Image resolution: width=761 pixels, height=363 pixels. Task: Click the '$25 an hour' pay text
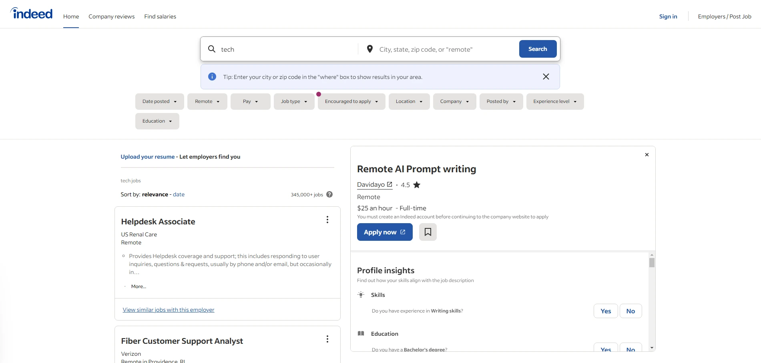coord(375,208)
